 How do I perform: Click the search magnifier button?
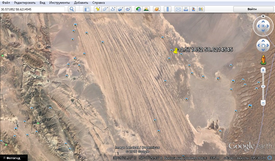pos(71,9)
